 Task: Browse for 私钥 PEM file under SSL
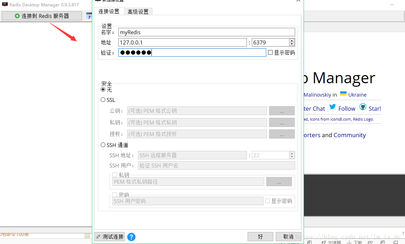(282, 122)
